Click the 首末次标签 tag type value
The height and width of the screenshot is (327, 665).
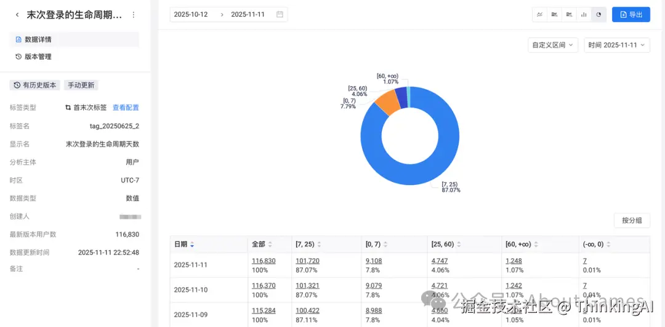[90, 108]
